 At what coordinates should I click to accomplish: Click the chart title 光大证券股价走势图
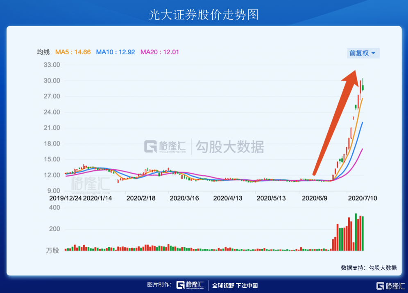204,15
